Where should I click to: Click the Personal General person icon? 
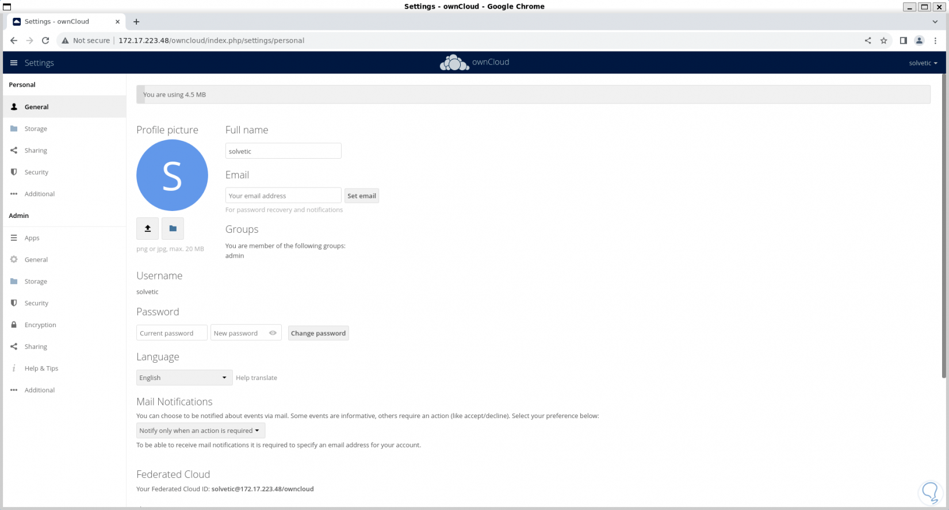coord(14,107)
